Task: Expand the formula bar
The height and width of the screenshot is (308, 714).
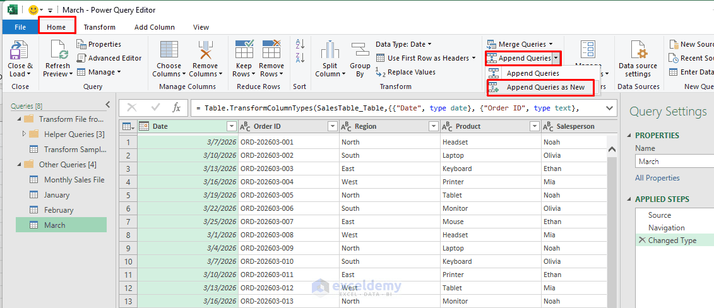Action: coord(610,108)
